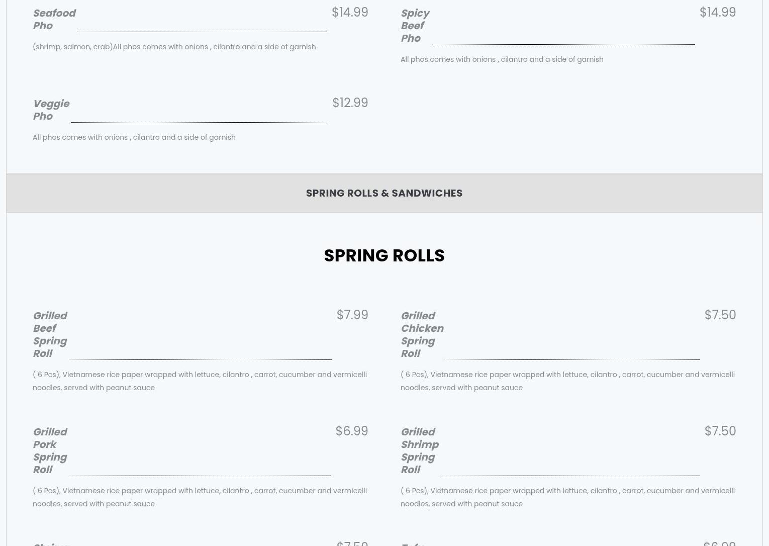The width and height of the screenshot is (769, 546).
Task: Click the Grilled Chicken Spring Roll $7.50 price
Action: 720,315
